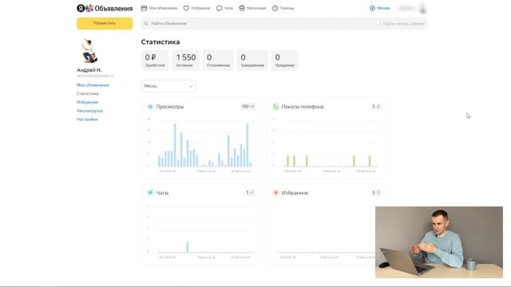
Task: Click the count badge on Чаты card
Action: pos(250,193)
